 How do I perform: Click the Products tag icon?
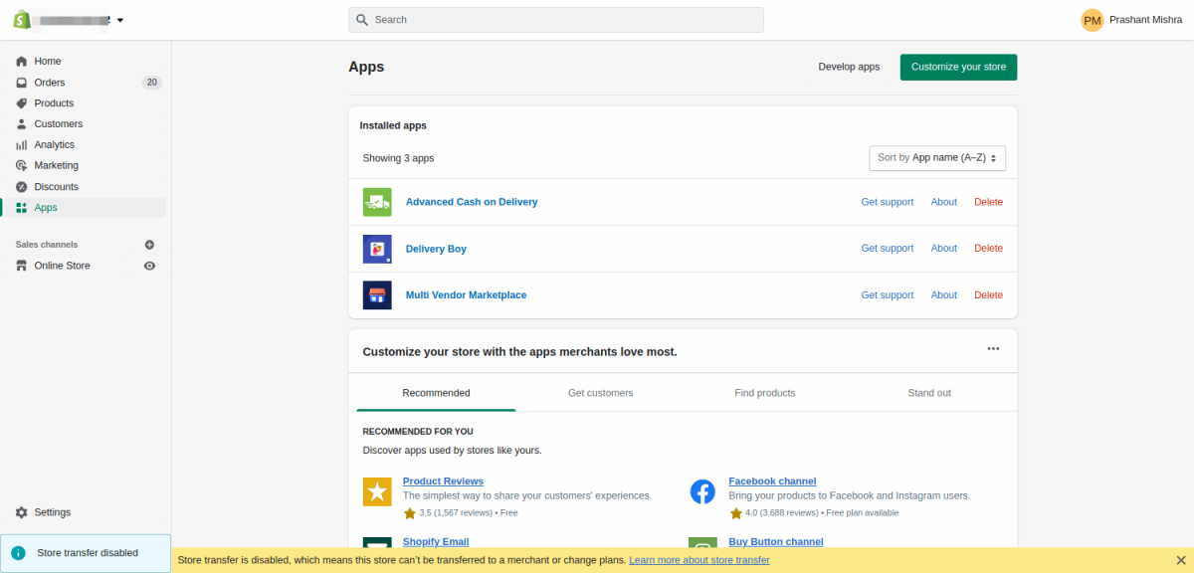[22, 103]
